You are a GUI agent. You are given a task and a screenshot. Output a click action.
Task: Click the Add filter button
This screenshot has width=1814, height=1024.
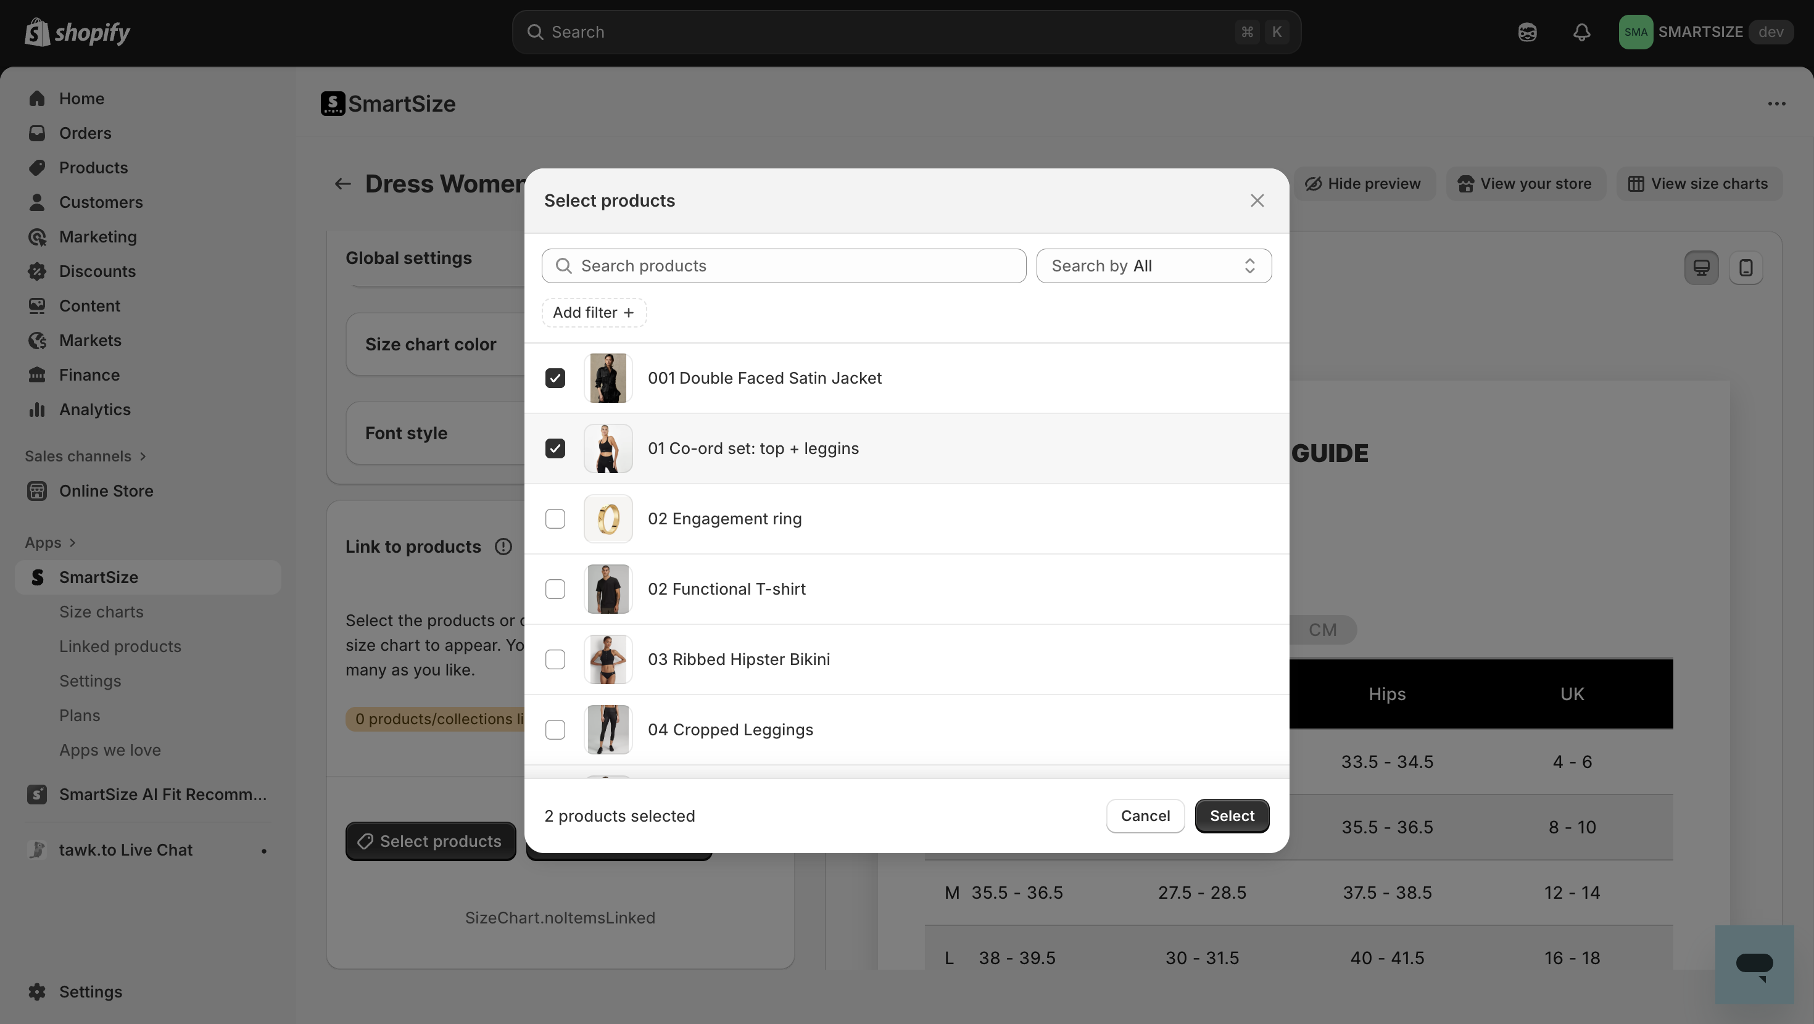[594, 313]
